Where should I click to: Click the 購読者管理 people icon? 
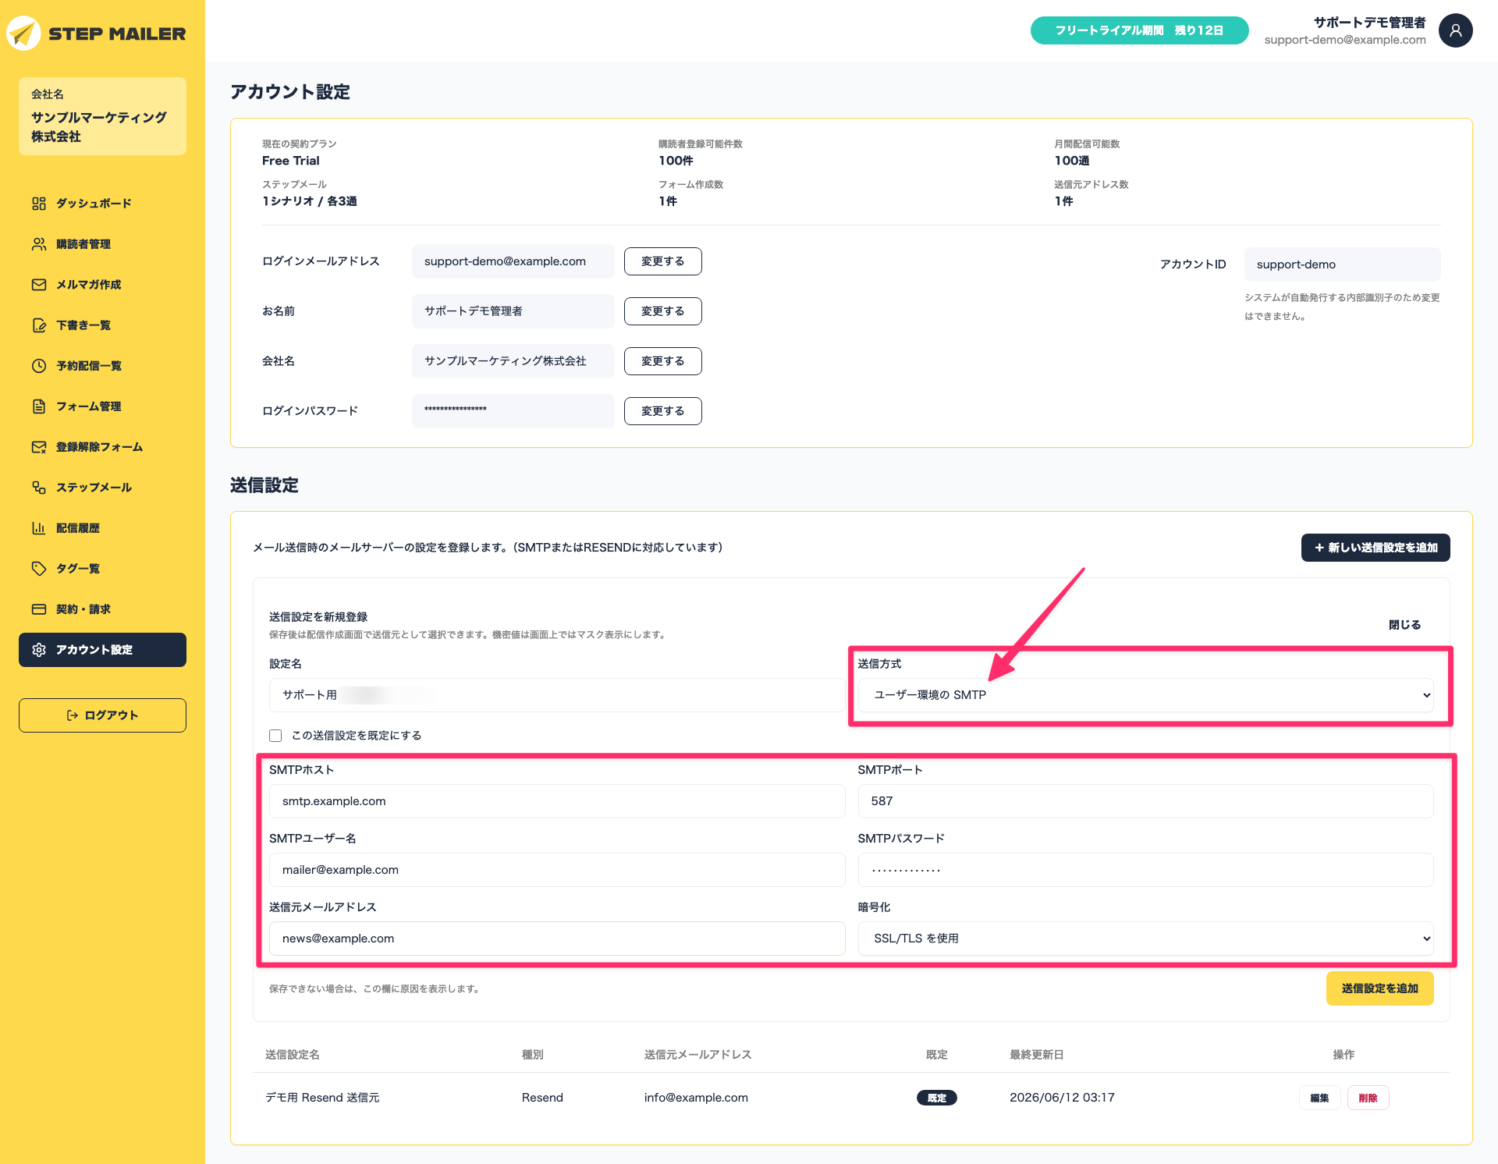click(39, 244)
